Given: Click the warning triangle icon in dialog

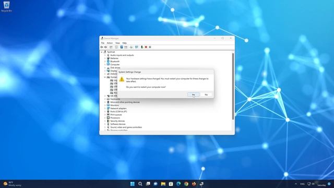Looking at the screenshot, I should coord(122,79).
